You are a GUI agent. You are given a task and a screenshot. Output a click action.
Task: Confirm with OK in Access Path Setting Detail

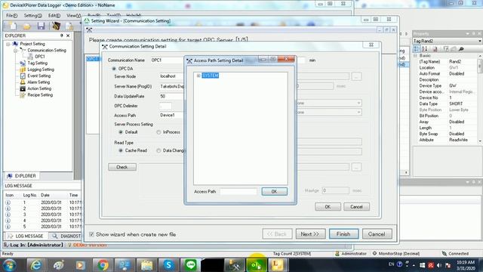pyautogui.click(x=274, y=191)
